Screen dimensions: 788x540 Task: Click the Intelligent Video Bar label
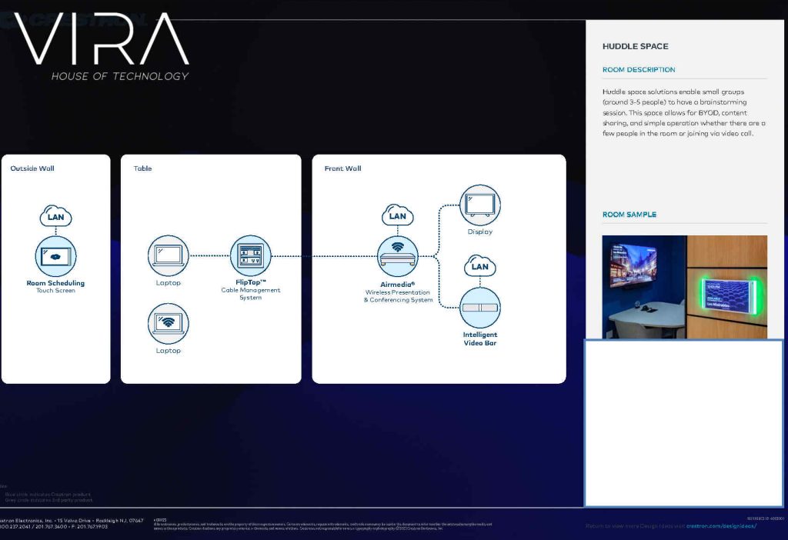tap(480, 338)
